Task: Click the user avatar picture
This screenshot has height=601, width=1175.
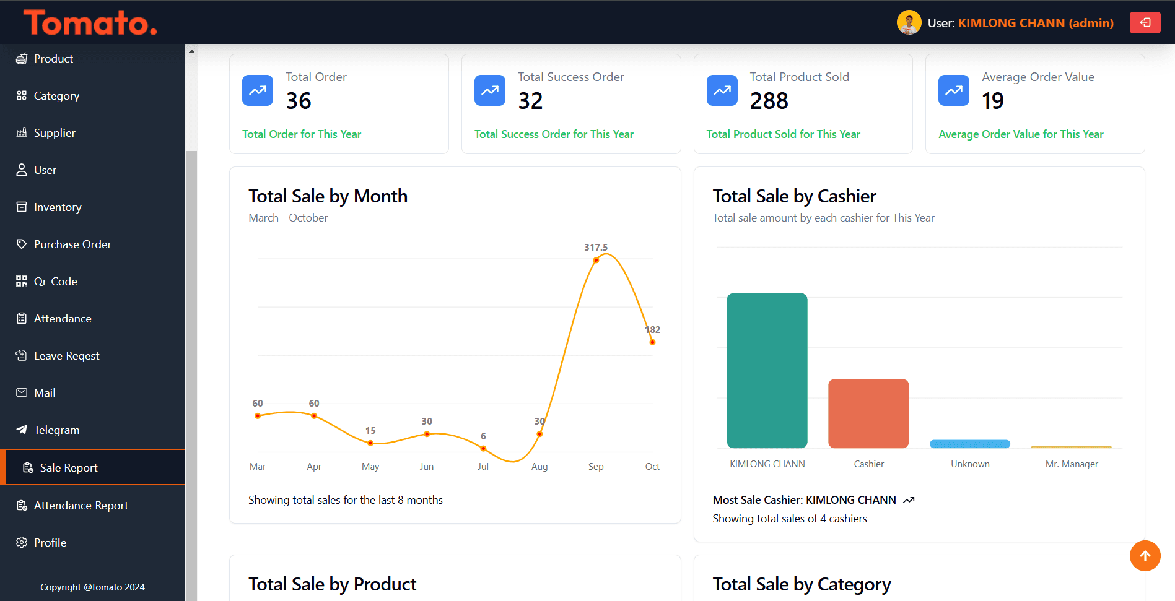Action: click(909, 23)
